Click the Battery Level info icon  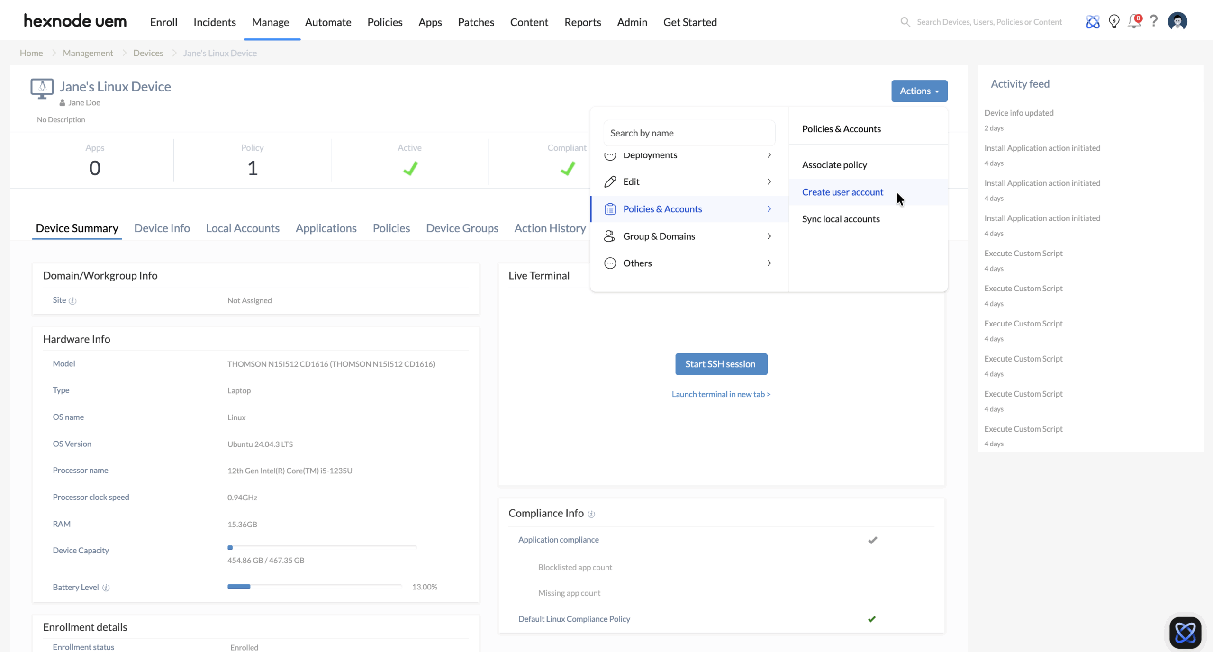[x=106, y=588]
